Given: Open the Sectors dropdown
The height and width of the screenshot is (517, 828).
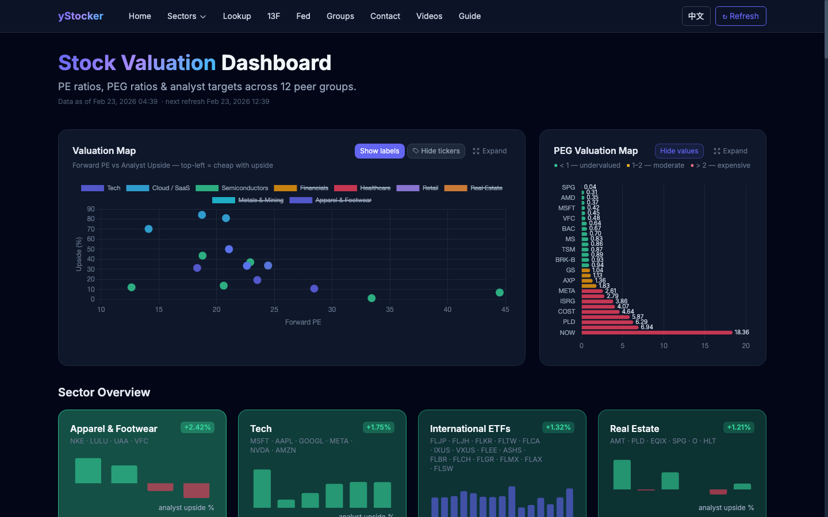Looking at the screenshot, I should [x=186, y=16].
